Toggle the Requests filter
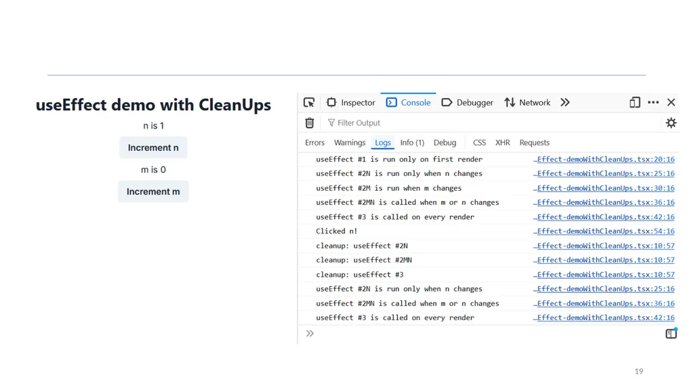The image size is (694, 389). (x=534, y=143)
